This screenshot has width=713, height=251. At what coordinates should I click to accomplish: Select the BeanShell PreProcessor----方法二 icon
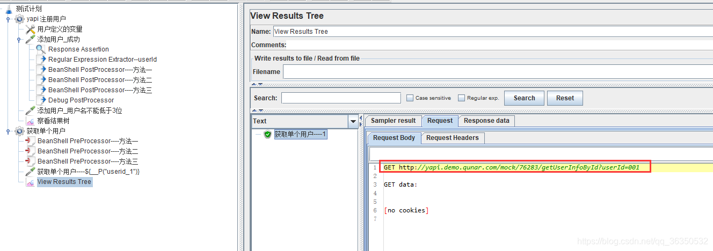coord(31,151)
